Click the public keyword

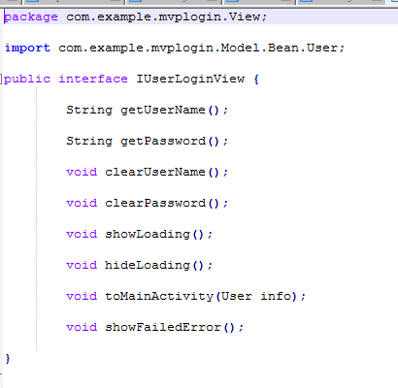pos(27,80)
